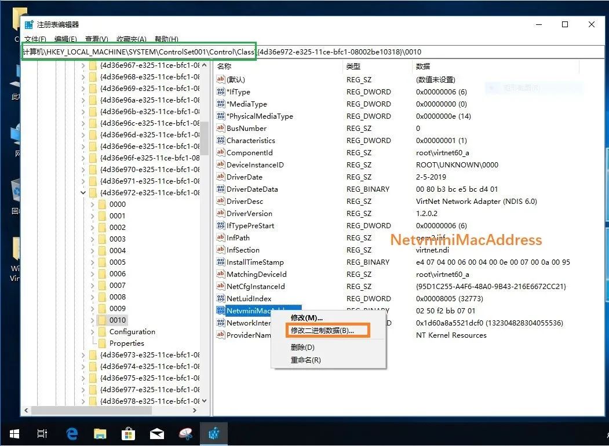Open the 帮助(H) menu
This screenshot has width=609, height=446.
(166, 39)
